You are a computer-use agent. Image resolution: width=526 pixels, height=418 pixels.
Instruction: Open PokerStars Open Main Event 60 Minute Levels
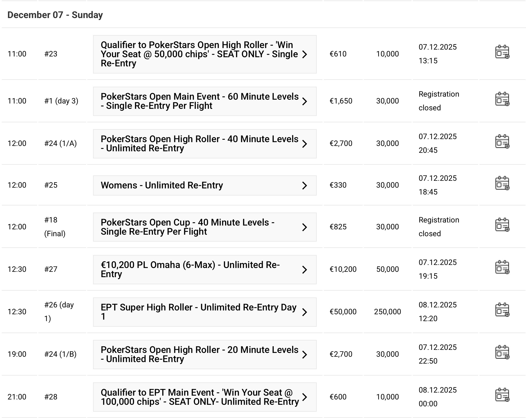(x=199, y=101)
